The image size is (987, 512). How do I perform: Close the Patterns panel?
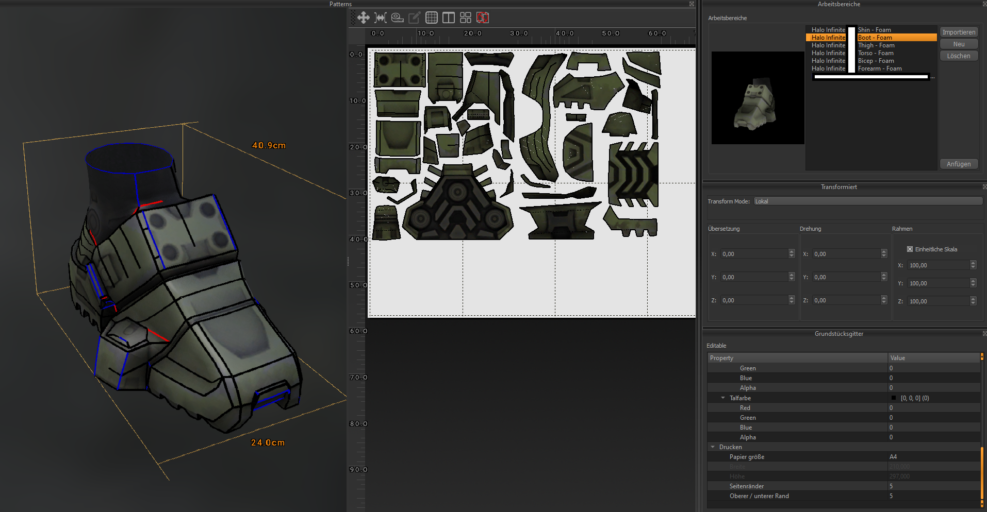click(x=692, y=4)
